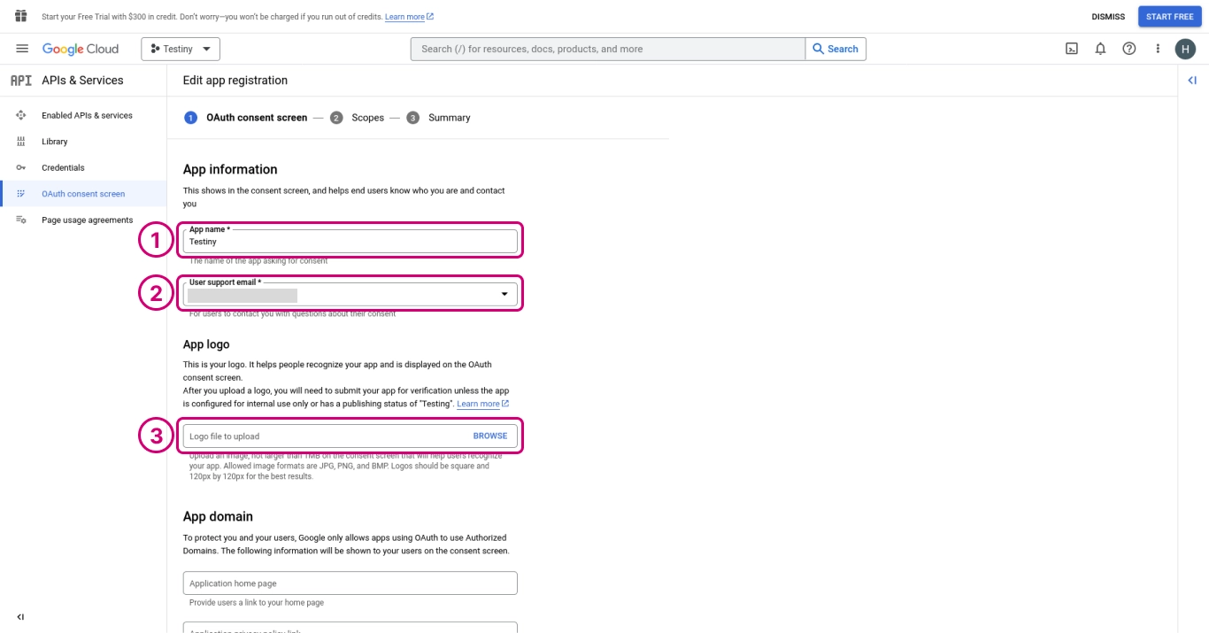Screen dimensions: 1209x633
Task: Collapse the left sidebar with arrow icon
Action: pyautogui.click(x=20, y=617)
